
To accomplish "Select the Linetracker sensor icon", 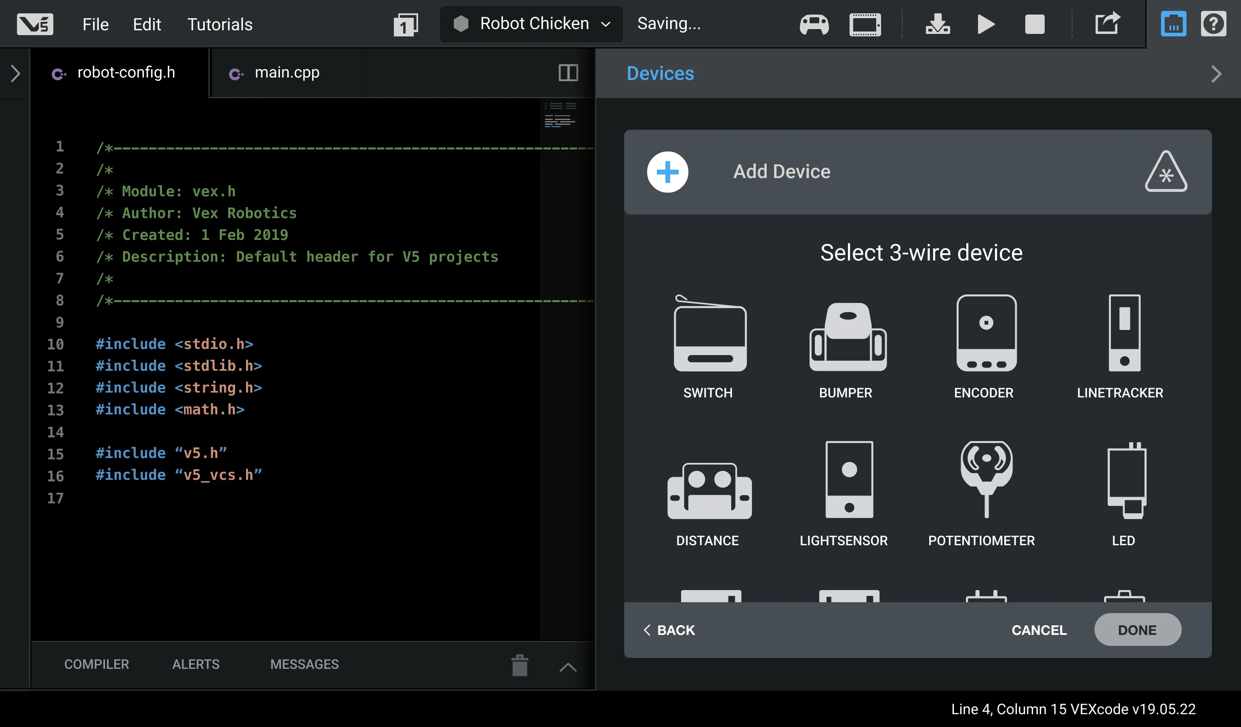I will pos(1124,333).
